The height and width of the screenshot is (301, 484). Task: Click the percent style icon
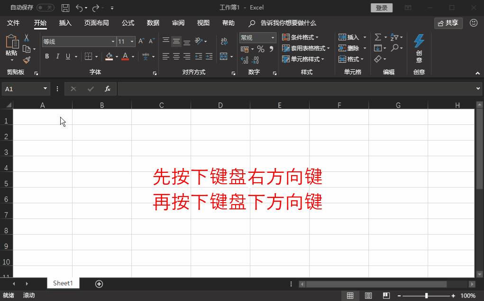click(261, 49)
